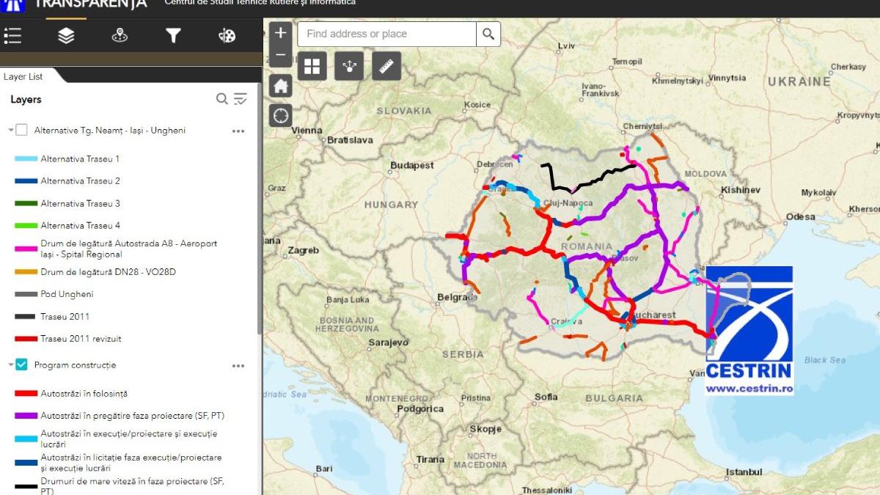This screenshot has height=495, width=880.
Task: Open the Filter widget
Action: click(173, 34)
